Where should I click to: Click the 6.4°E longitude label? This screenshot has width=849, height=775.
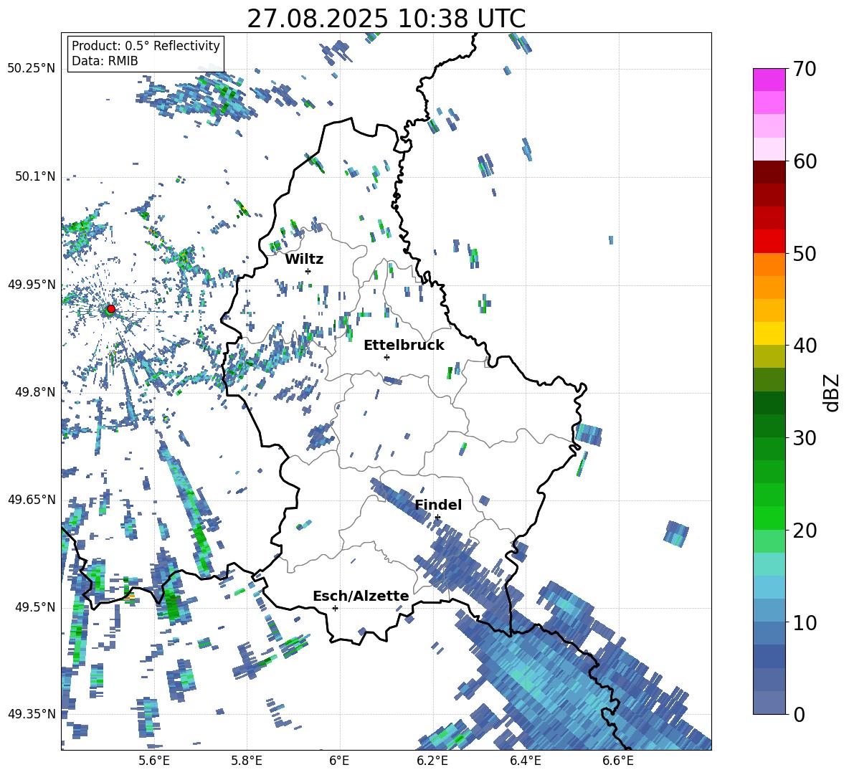[525, 761]
